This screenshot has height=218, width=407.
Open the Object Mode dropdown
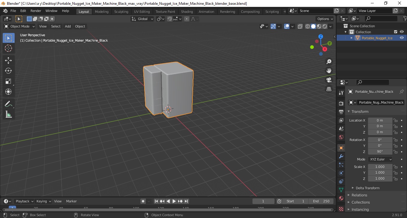[x=19, y=26]
